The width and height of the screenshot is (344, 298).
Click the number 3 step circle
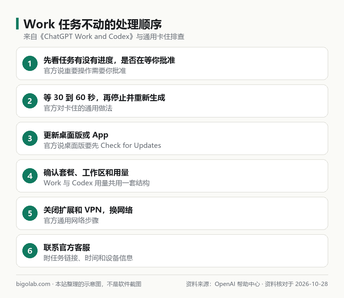coord(30,138)
